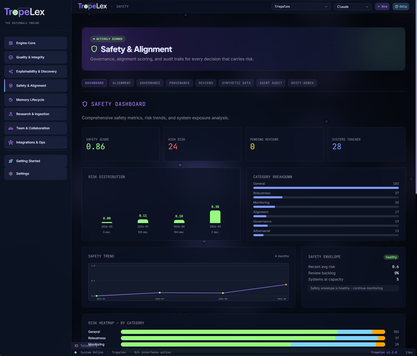Click the Safety & Alignment shield icon in sidebar
This screenshot has height=356, width=417.
[11, 86]
